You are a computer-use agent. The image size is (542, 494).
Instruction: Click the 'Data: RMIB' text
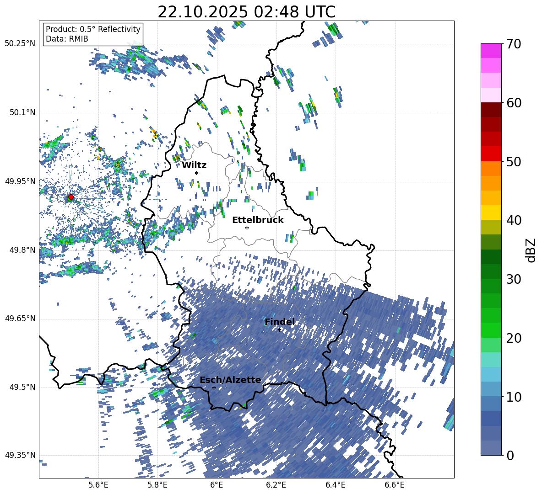tap(67, 39)
